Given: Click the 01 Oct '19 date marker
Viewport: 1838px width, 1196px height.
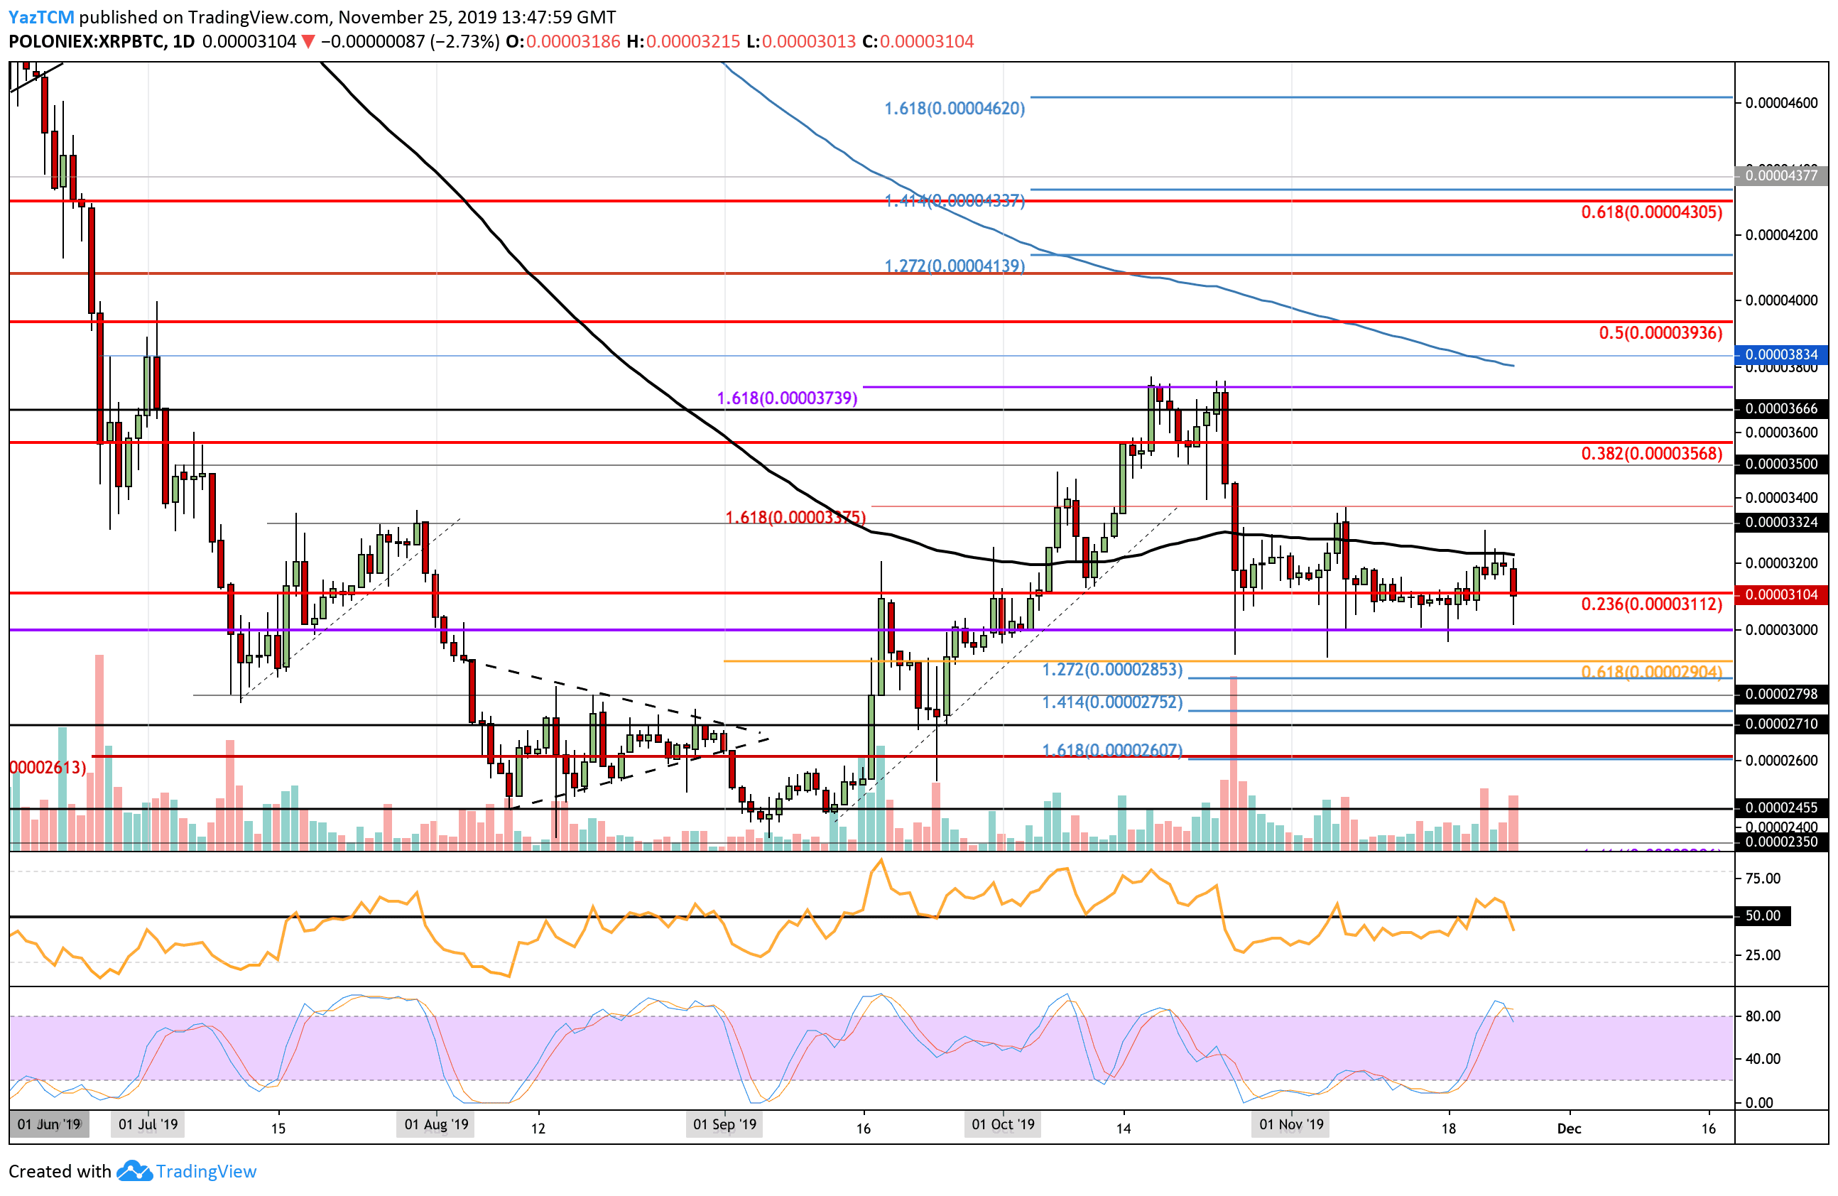Looking at the screenshot, I should coord(1004,1124).
